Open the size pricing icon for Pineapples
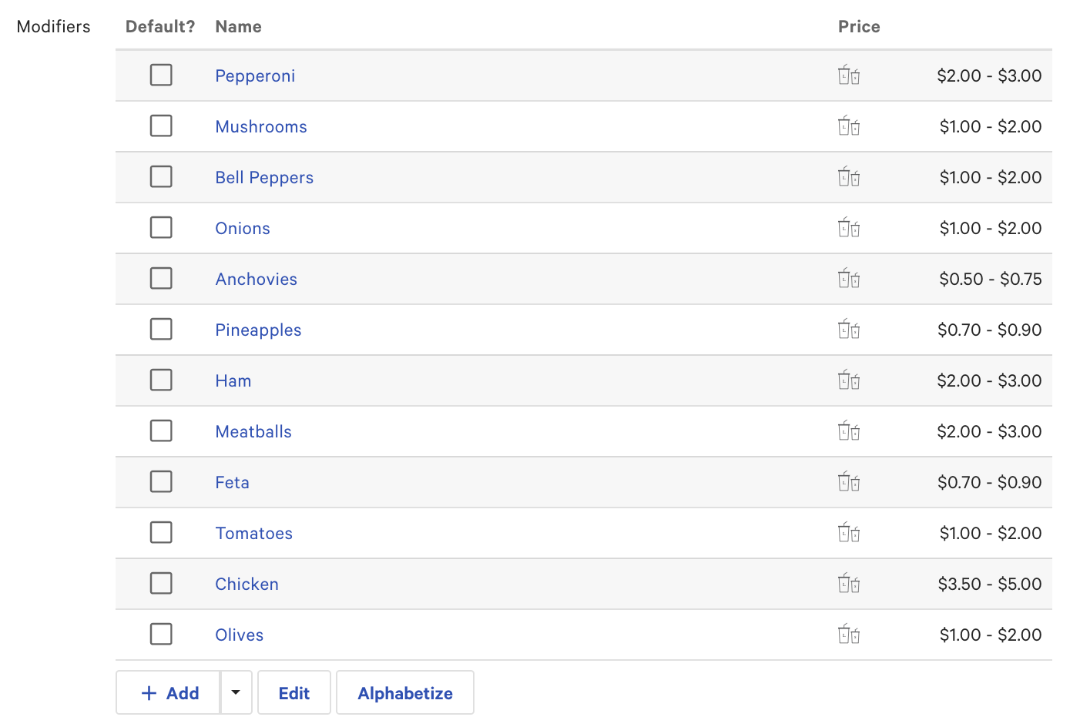The width and height of the screenshot is (1080, 727). tap(848, 329)
